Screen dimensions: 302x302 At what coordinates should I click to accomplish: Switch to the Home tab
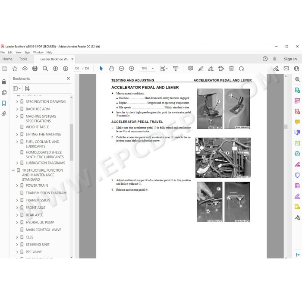pyautogui.click(x=7, y=59)
